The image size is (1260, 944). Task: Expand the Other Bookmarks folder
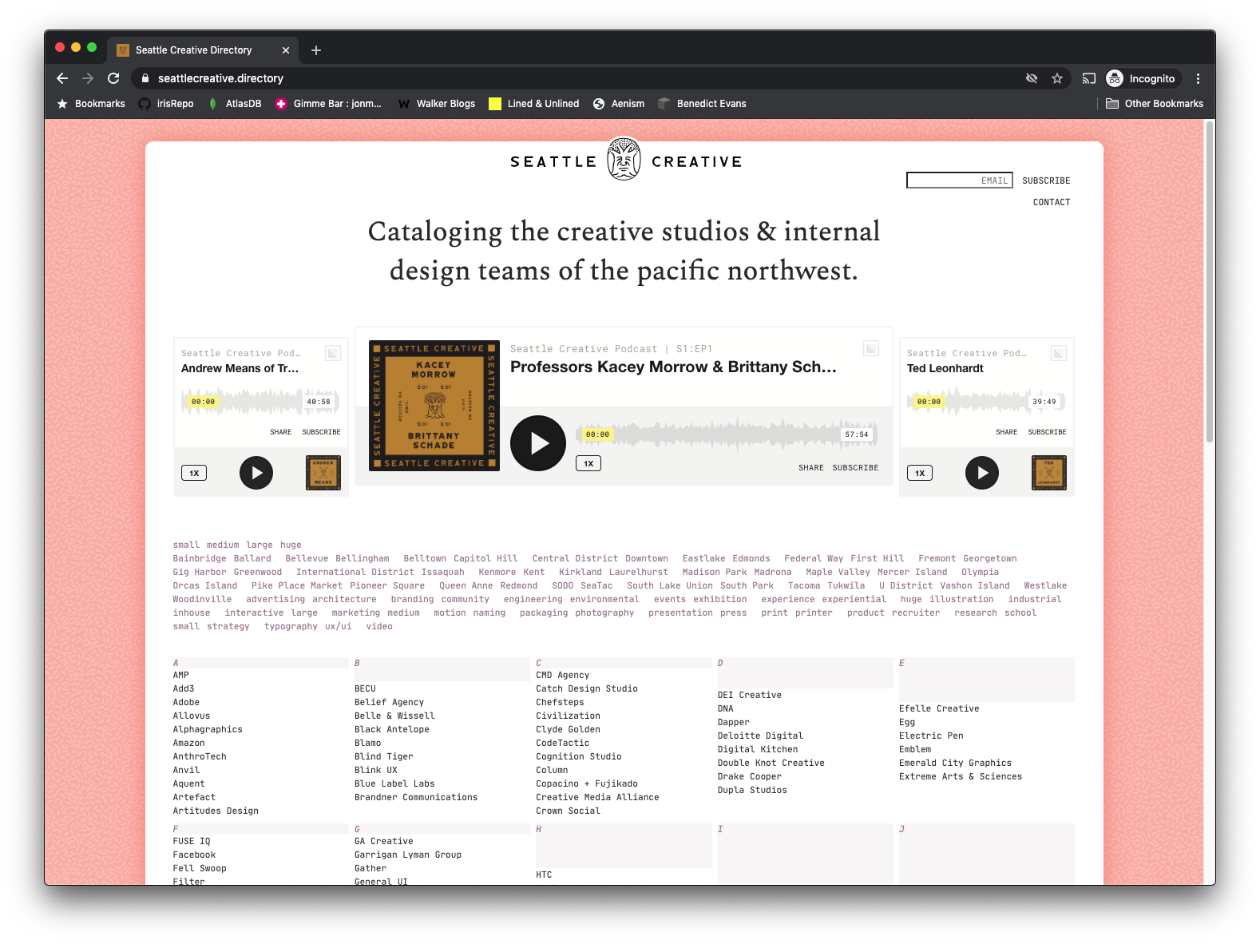(1155, 104)
